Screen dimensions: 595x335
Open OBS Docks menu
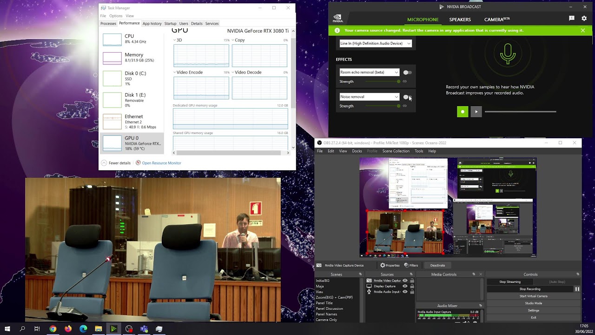click(x=357, y=151)
